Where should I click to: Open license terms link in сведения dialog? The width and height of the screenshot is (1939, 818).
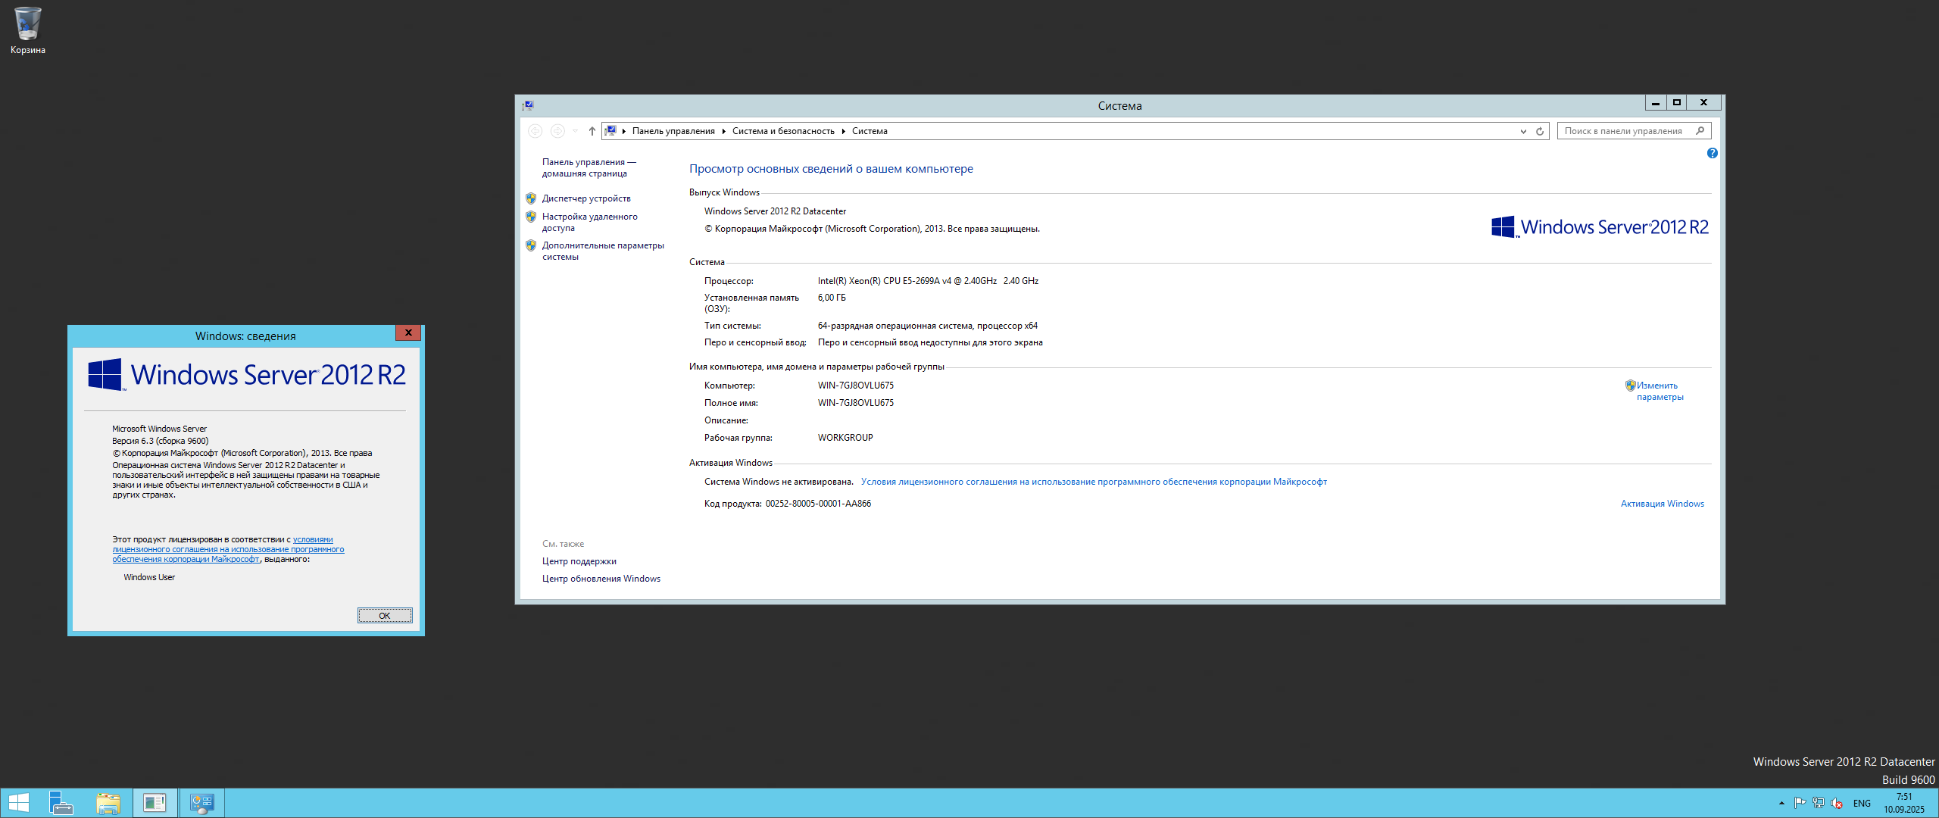228,550
